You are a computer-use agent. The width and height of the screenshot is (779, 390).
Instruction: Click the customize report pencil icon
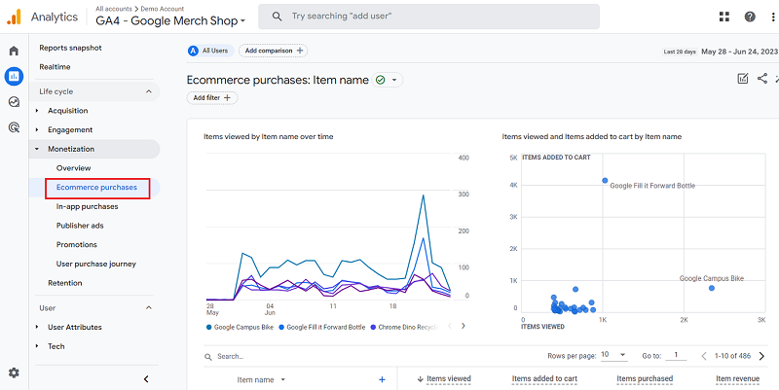point(743,79)
